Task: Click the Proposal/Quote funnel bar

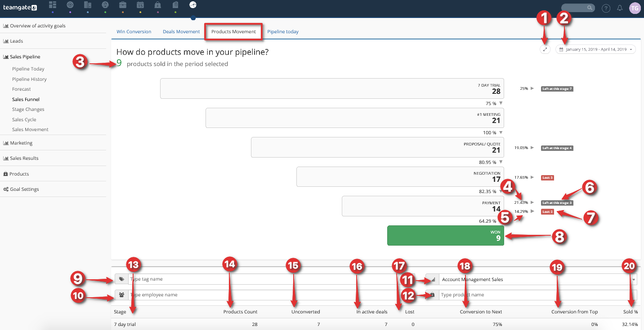Action: (377, 147)
